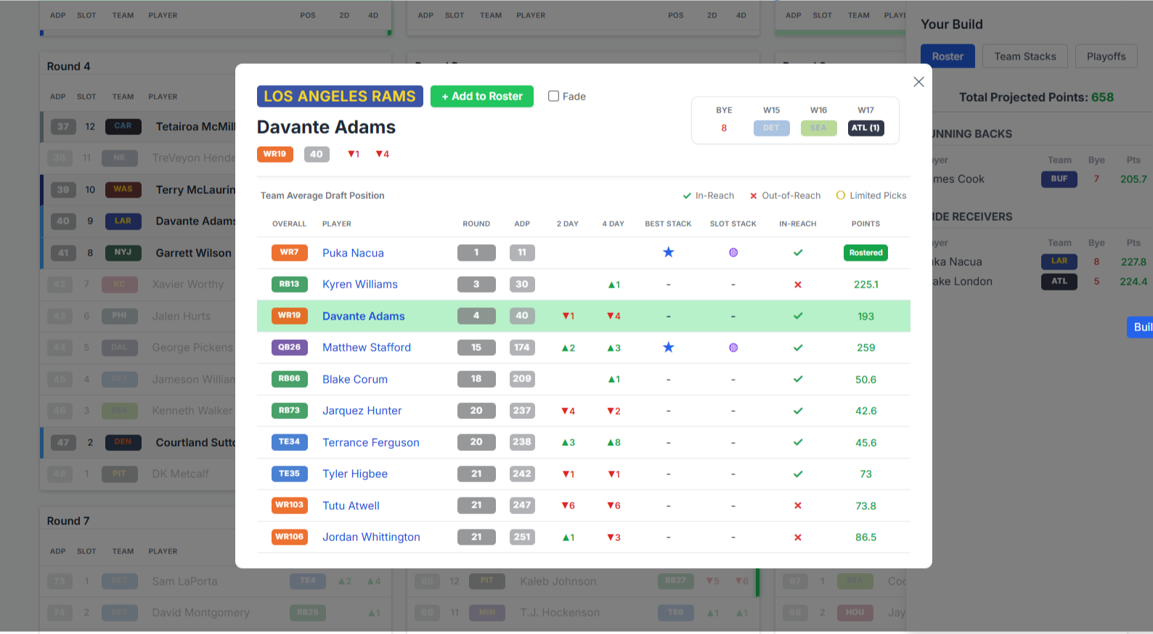Image resolution: width=1153 pixels, height=634 pixels.
Task: Enable the Fade checkbox
Action: click(553, 96)
